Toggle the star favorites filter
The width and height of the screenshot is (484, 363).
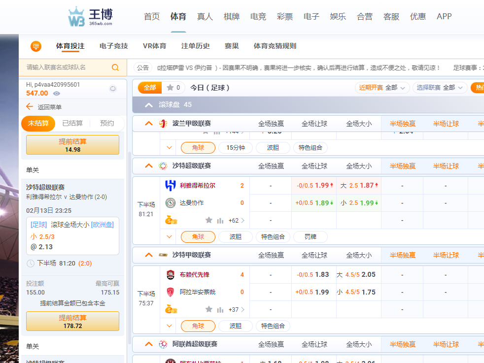point(173,88)
